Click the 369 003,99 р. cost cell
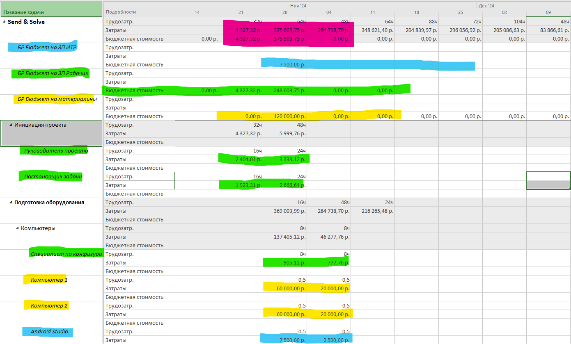The width and height of the screenshot is (571, 344). pyautogui.click(x=285, y=211)
